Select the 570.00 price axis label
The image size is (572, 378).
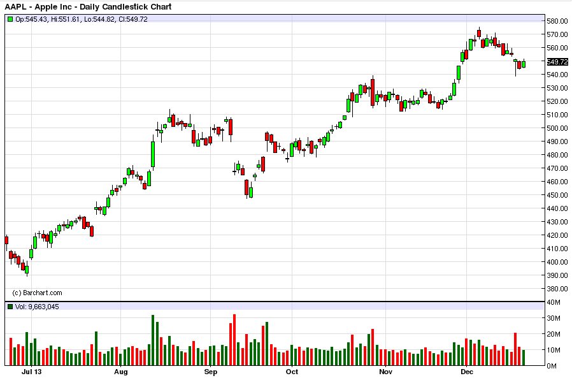(557, 34)
